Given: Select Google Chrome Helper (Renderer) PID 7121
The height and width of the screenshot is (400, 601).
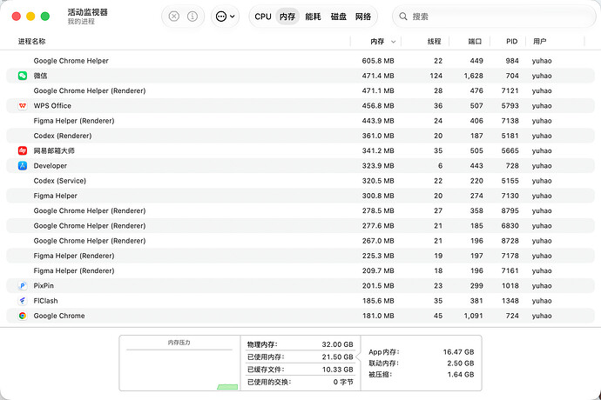Looking at the screenshot, I should tap(300, 90).
